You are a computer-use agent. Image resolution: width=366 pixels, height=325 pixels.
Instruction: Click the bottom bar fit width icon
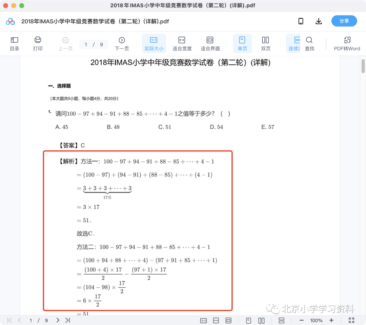(x=216, y=321)
